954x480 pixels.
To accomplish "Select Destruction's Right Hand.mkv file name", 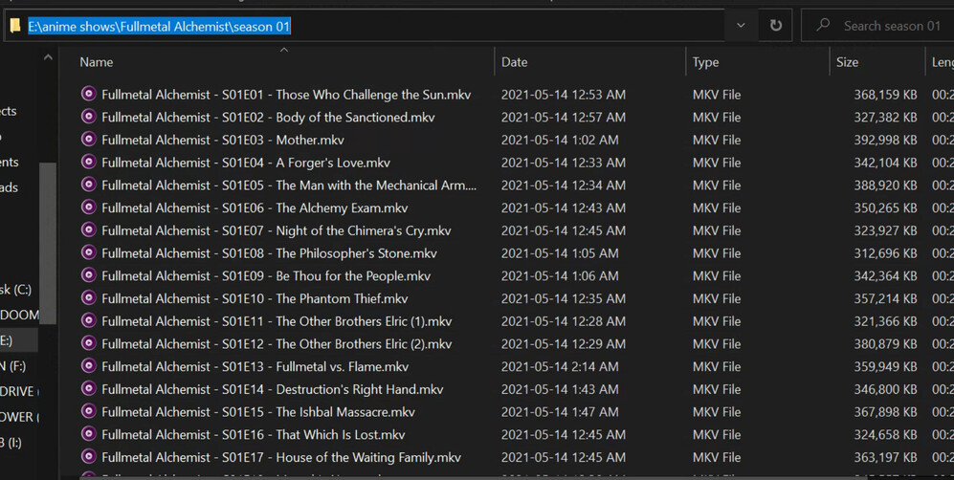I will click(273, 389).
